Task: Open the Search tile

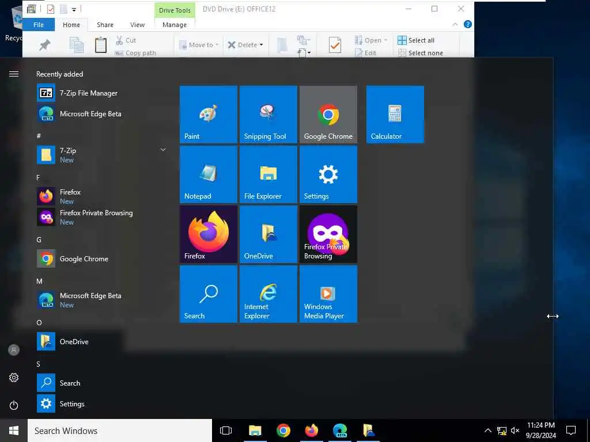Action: point(209,294)
